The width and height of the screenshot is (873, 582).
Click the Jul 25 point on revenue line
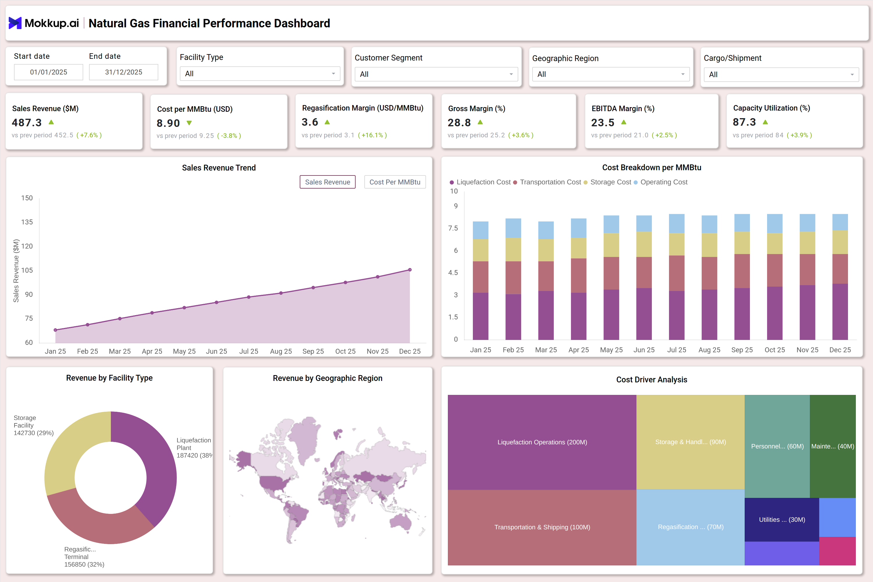tap(249, 297)
